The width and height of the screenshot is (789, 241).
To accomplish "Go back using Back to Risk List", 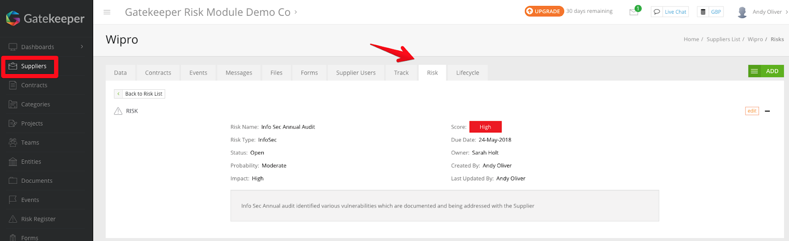I will tap(140, 94).
